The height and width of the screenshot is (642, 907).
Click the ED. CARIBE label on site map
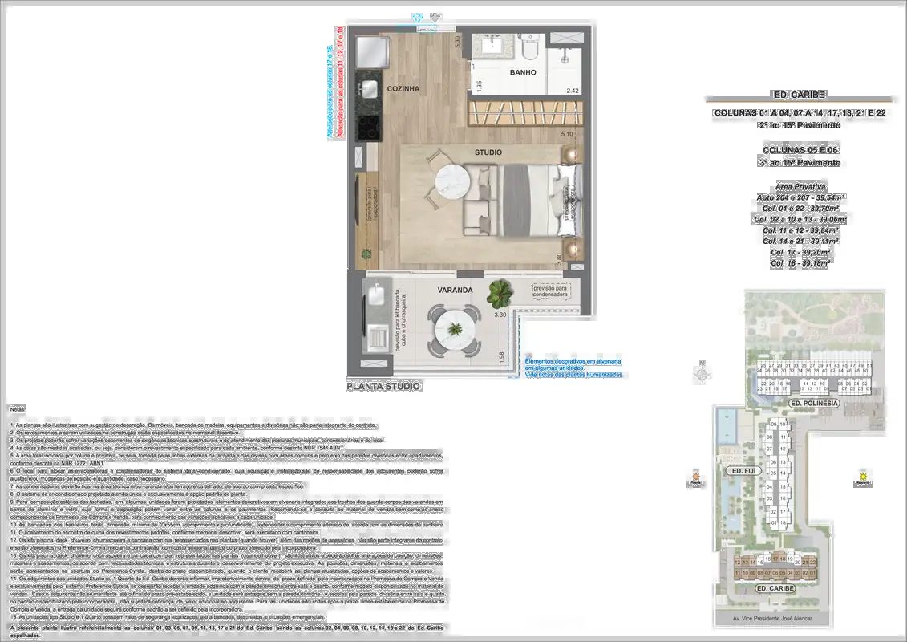[775, 589]
